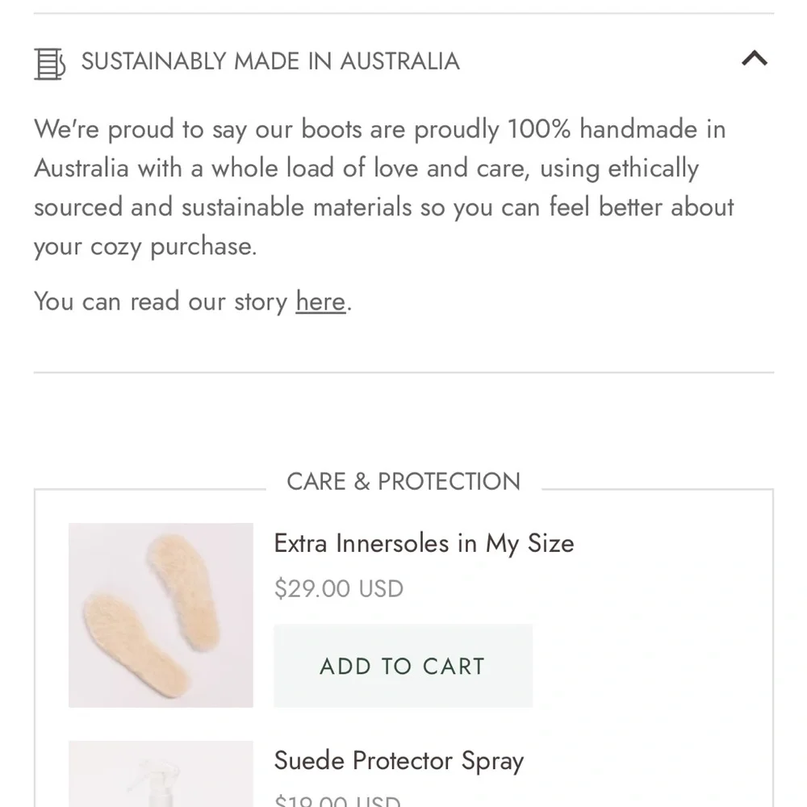
Task: Select the Suede Protector Spray title
Action: (399, 760)
